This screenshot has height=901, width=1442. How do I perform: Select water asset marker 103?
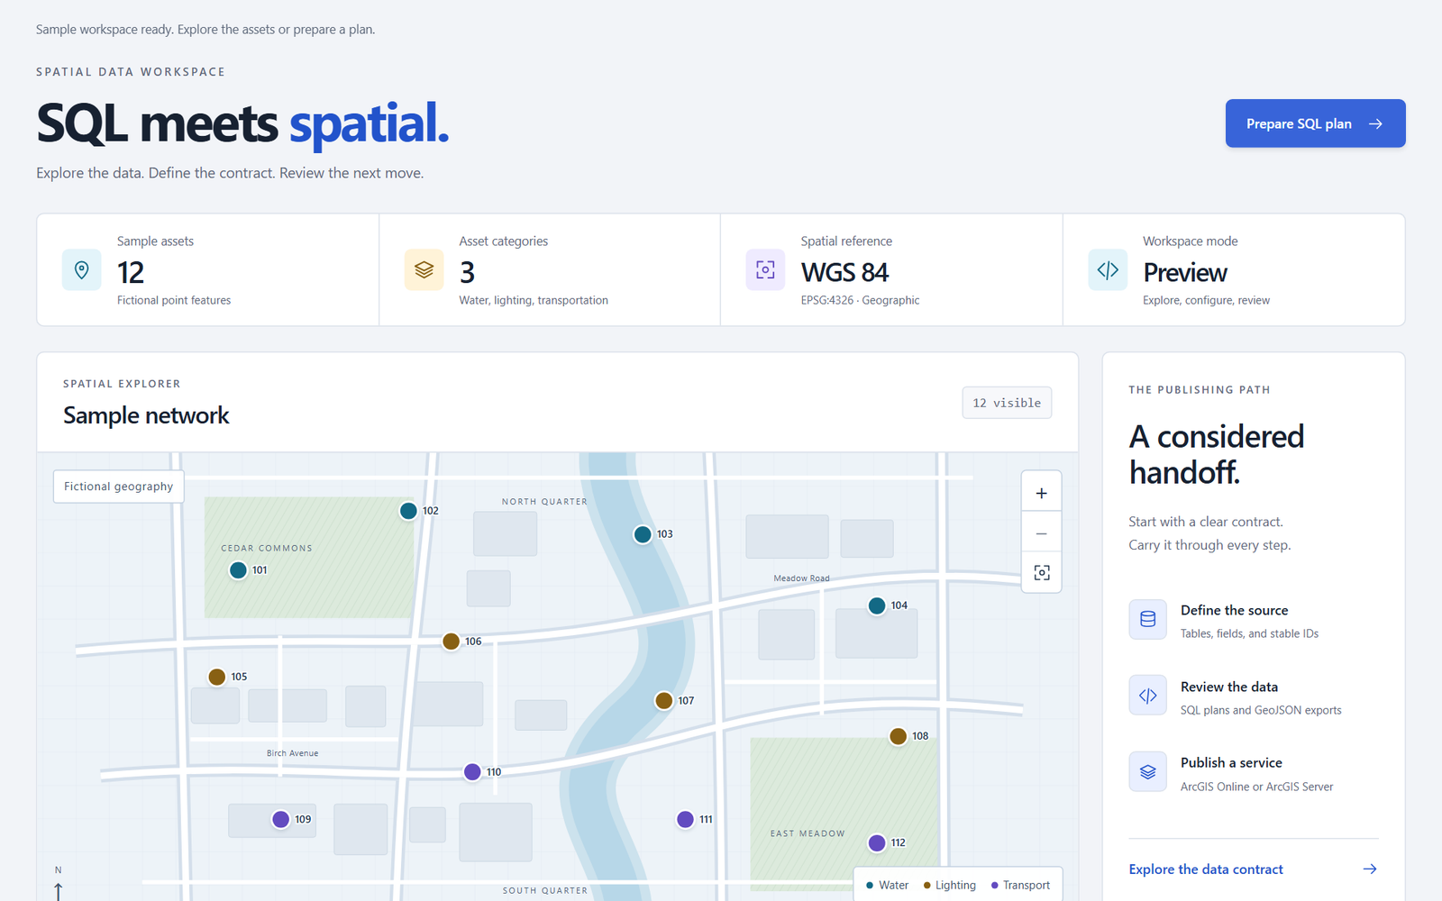click(x=643, y=534)
